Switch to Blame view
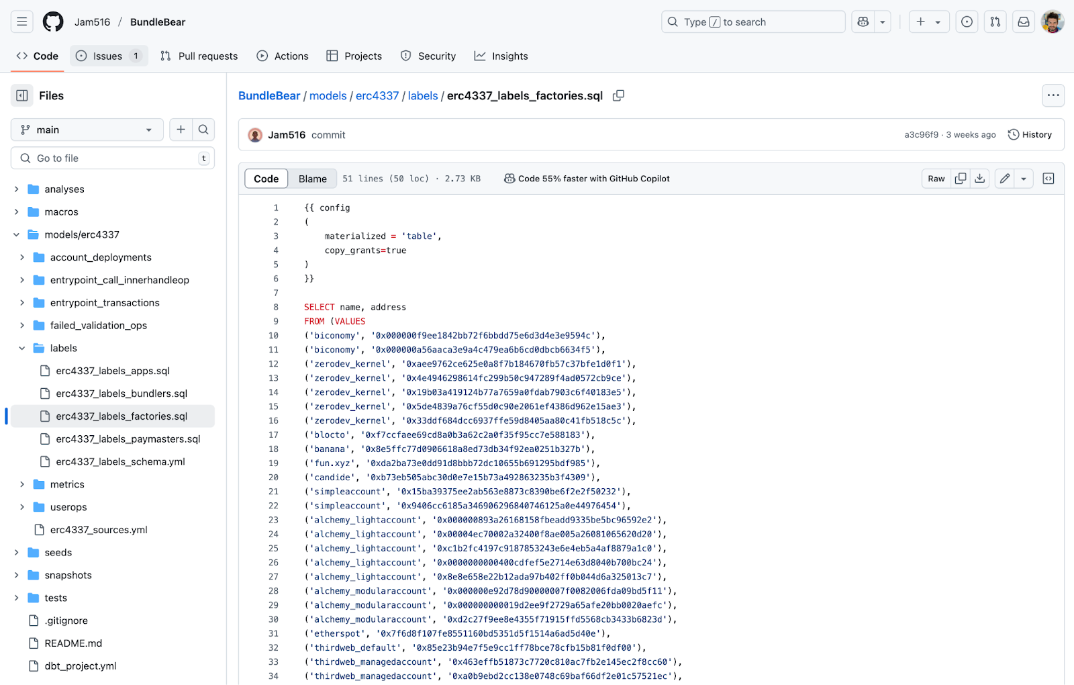This screenshot has width=1074, height=685. [x=313, y=179]
